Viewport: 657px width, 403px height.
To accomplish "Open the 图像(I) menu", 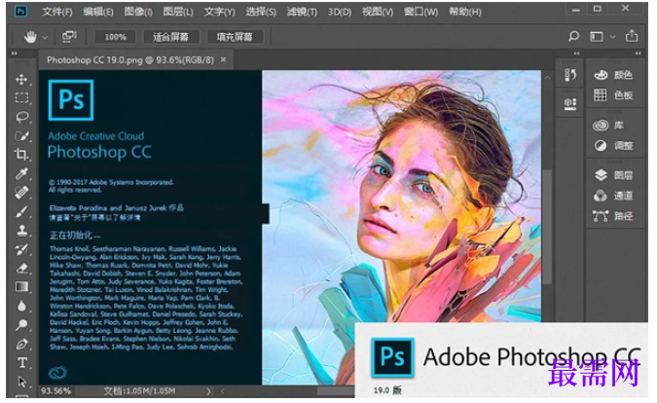I will coord(138,12).
